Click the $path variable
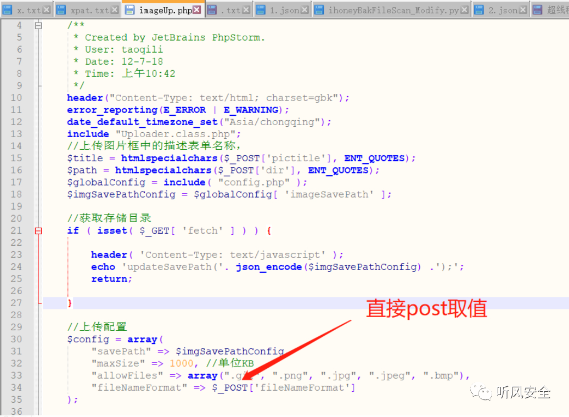569x417 pixels. point(82,170)
